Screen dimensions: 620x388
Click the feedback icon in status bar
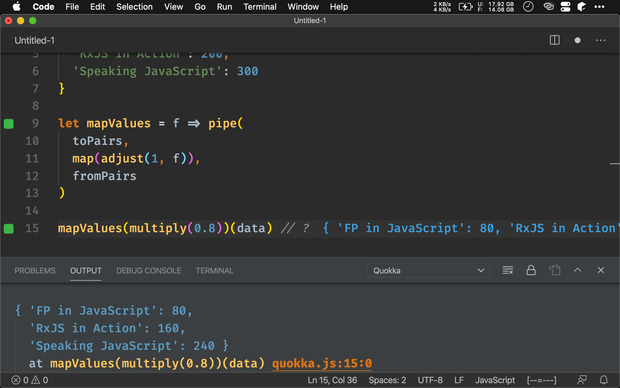coord(582,380)
